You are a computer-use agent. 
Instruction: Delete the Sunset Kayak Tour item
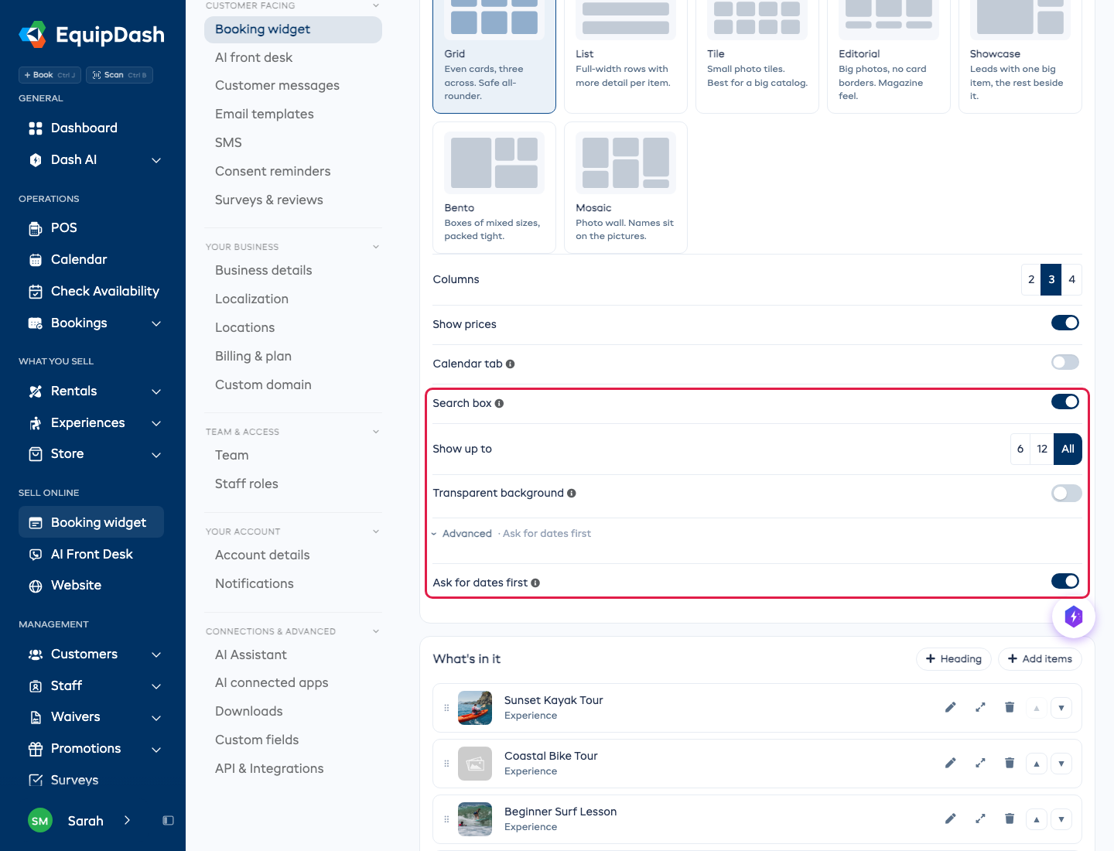(x=1010, y=707)
